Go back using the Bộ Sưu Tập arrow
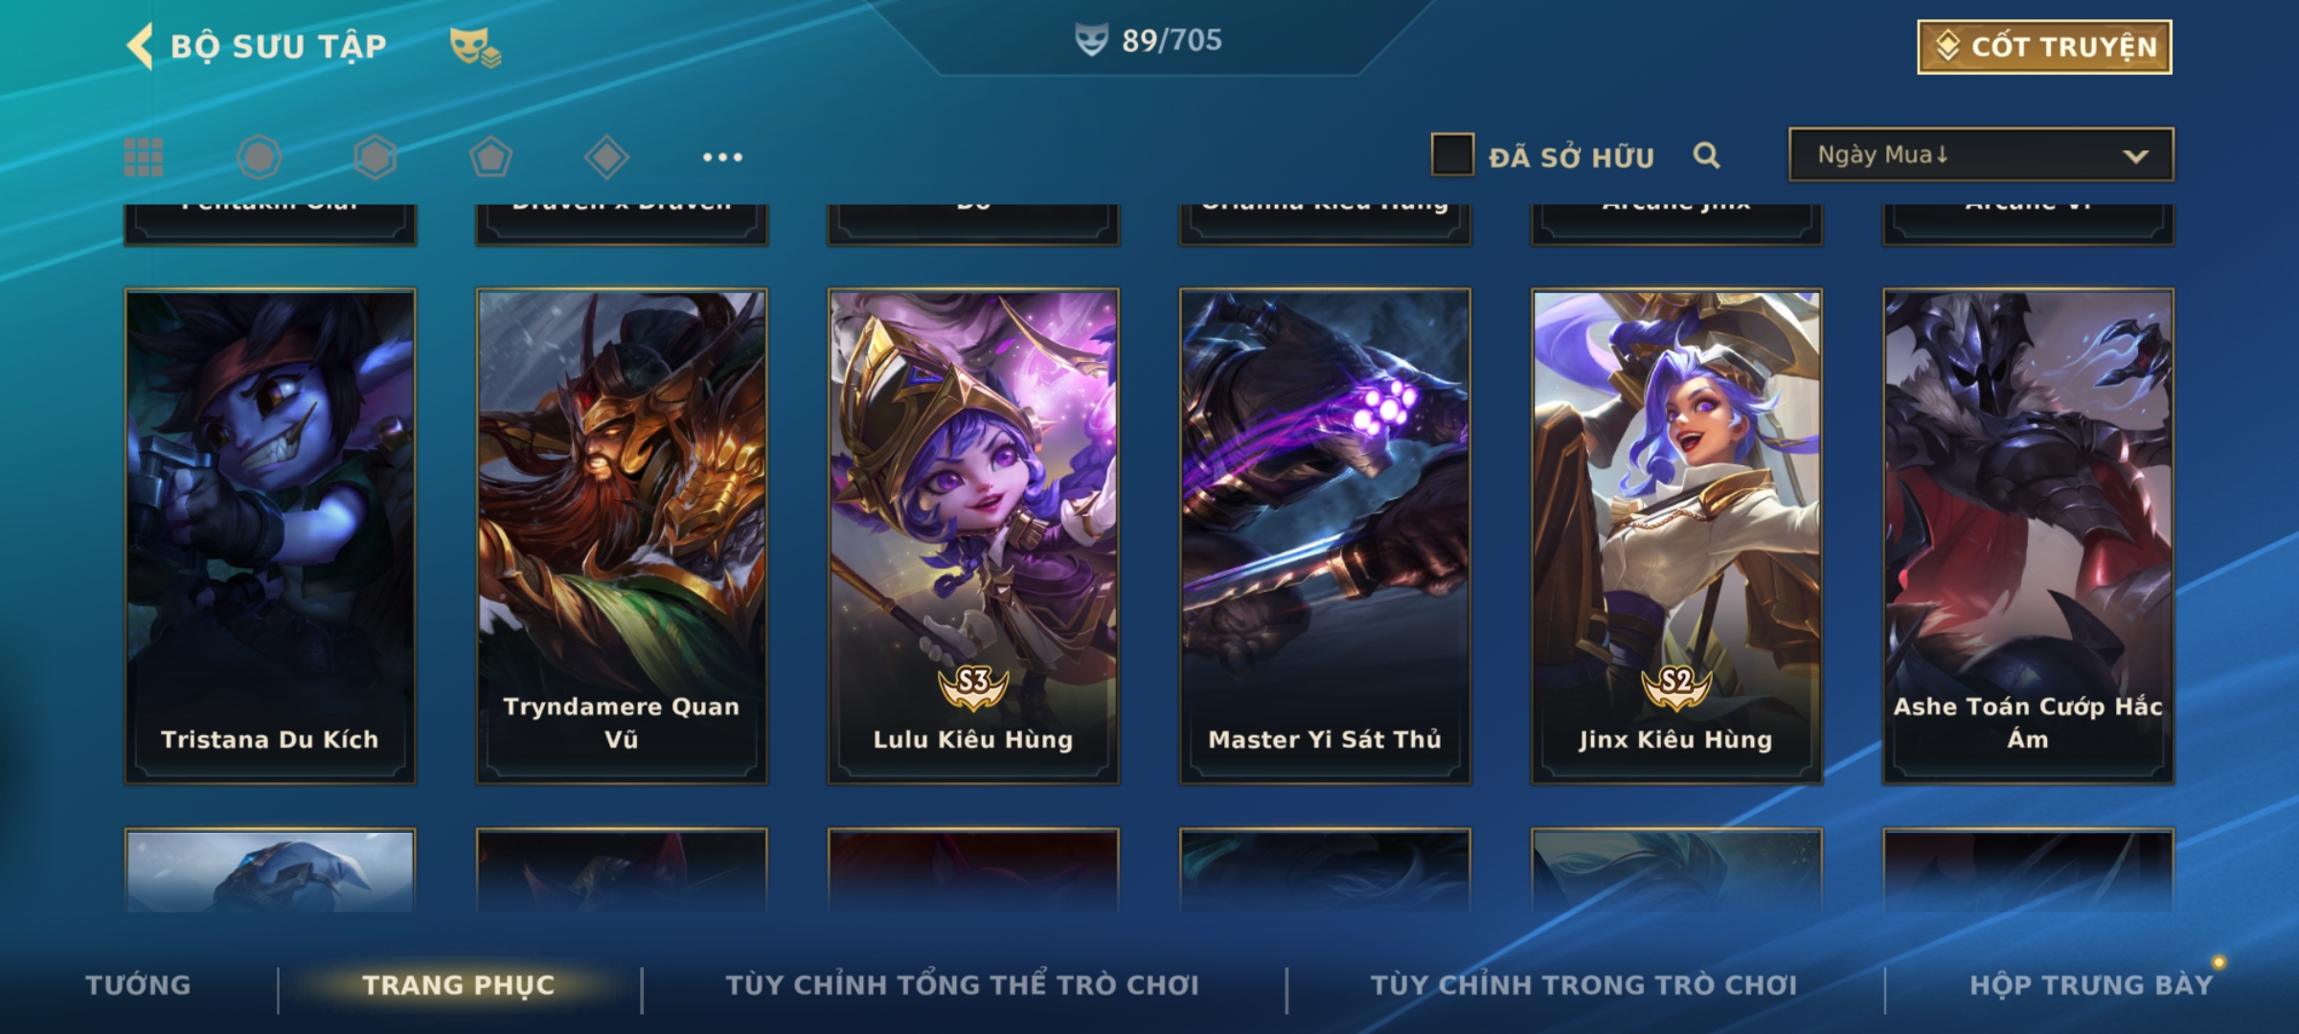This screenshot has width=2299, height=1034. (141, 46)
